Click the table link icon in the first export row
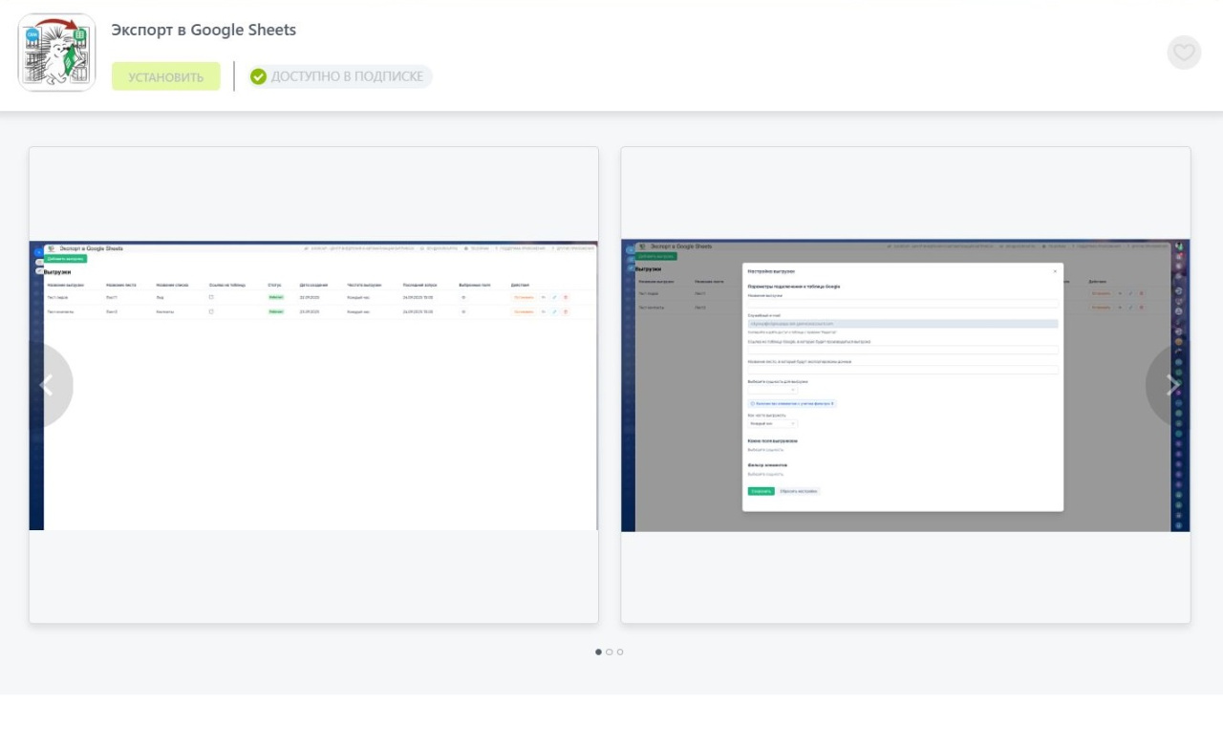This screenshot has width=1223, height=748. click(x=211, y=297)
